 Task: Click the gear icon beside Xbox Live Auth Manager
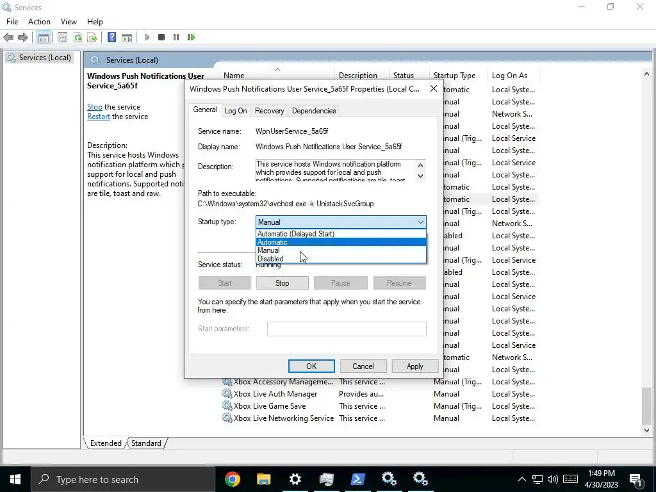[227, 394]
